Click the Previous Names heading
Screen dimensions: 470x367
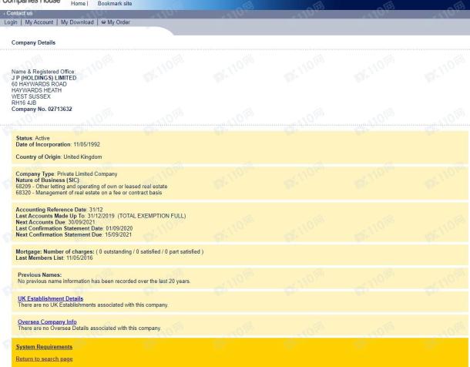pos(39,275)
